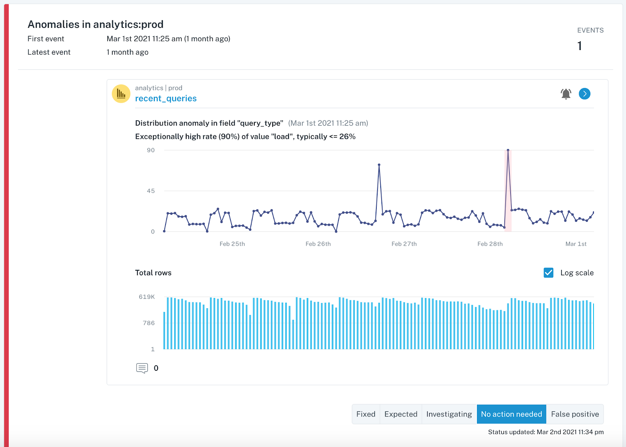Click the comment count 0

tap(156, 368)
